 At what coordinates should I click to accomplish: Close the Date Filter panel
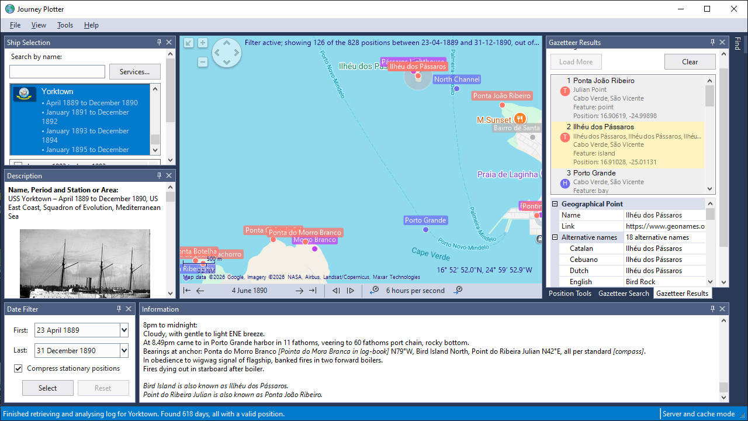[x=129, y=309]
